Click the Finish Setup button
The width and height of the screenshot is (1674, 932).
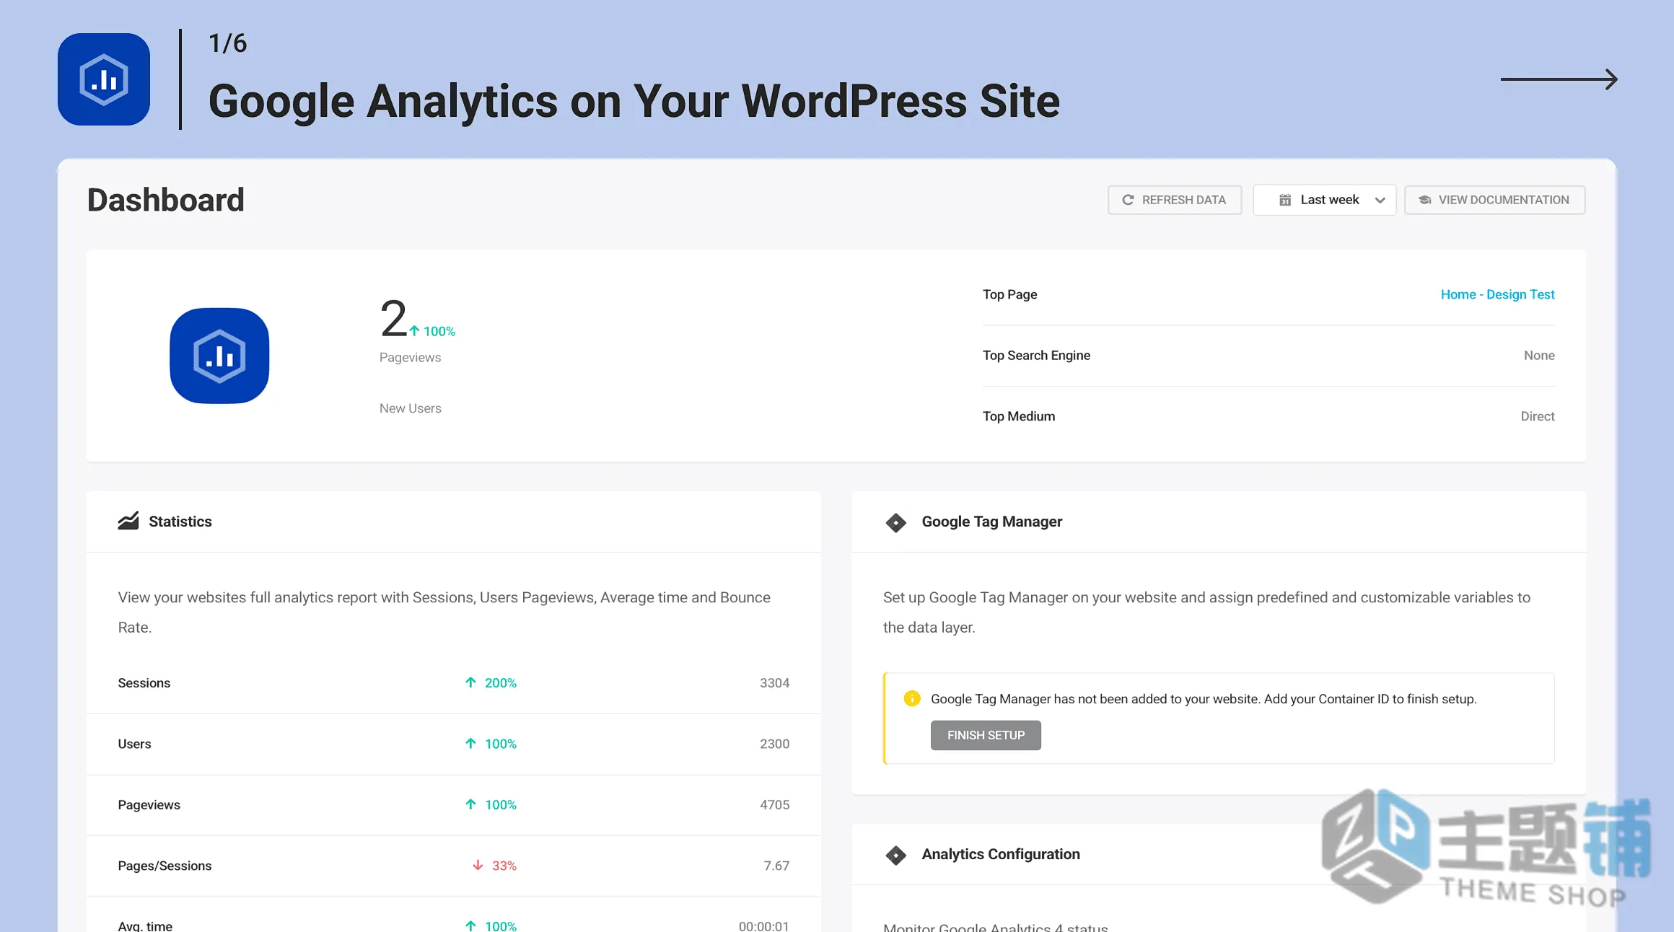click(986, 735)
